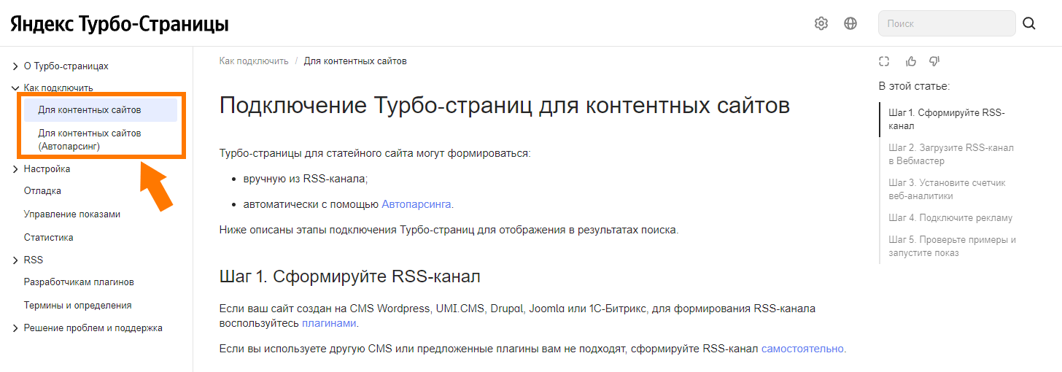This screenshot has height=372, width=1062.
Task: Click the Поиск search field
Action: tap(947, 23)
